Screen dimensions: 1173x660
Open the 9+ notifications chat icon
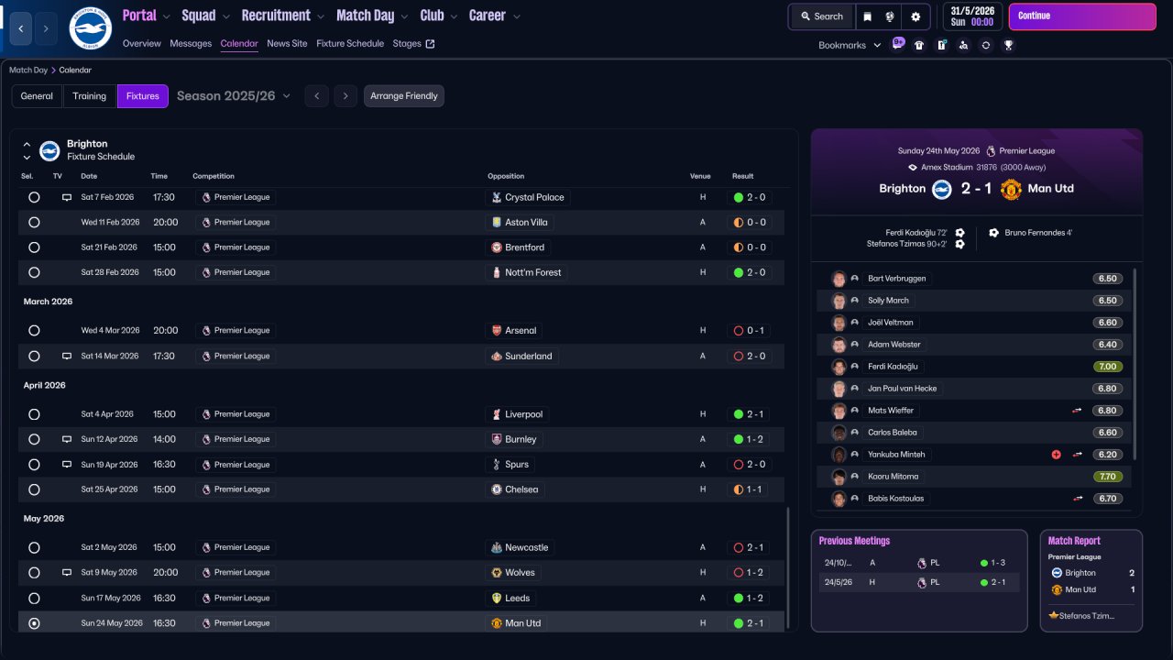tap(897, 44)
